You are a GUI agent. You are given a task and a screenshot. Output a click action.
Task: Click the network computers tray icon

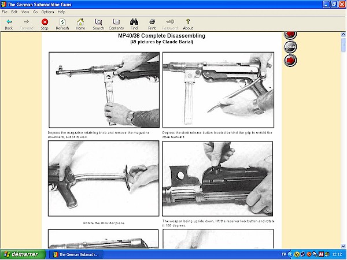click(x=302, y=254)
